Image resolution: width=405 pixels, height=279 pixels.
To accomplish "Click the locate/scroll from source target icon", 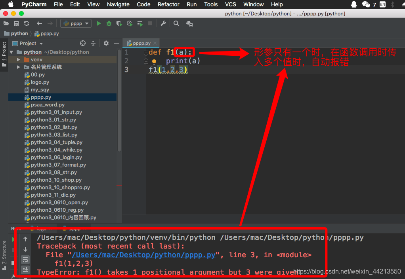I will click(x=83, y=43).
